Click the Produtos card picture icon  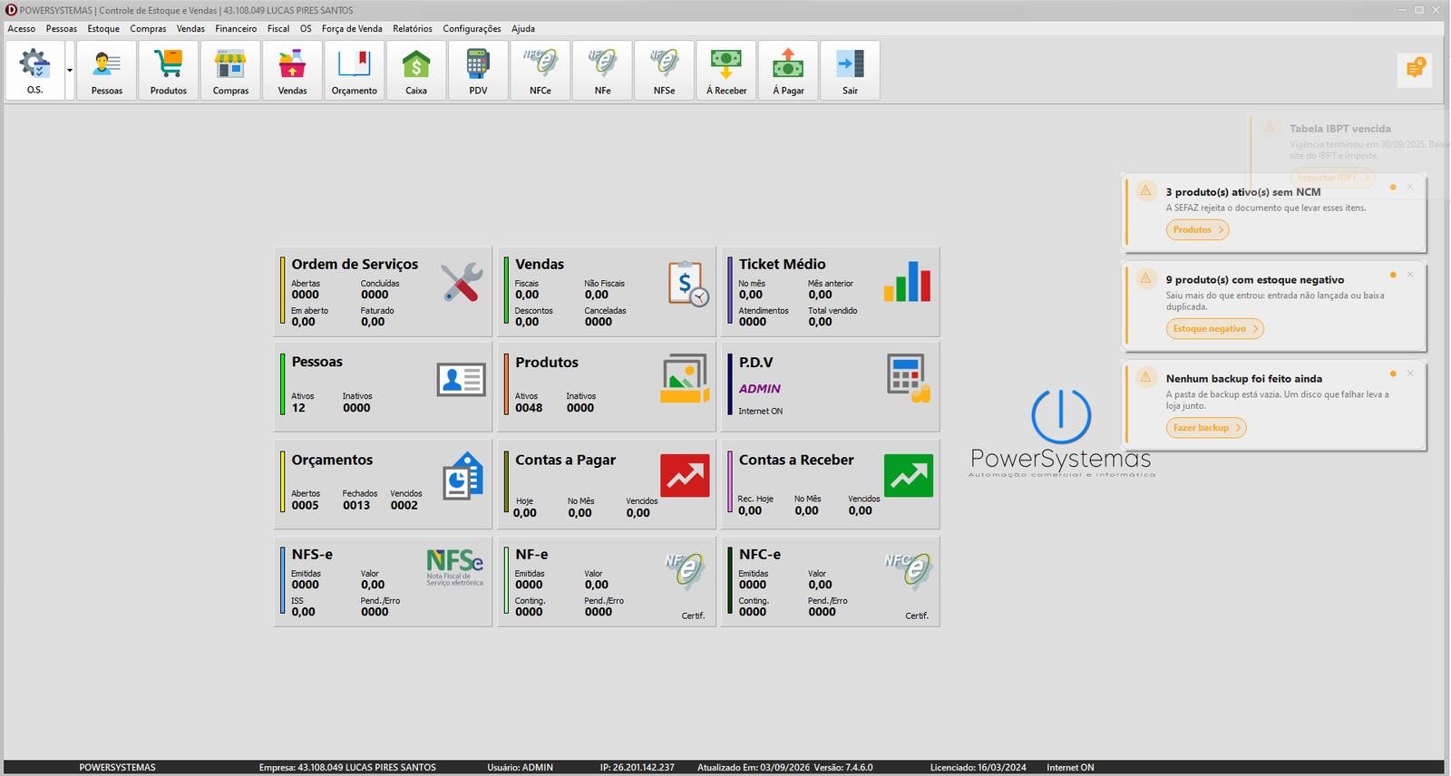(685, 379)
